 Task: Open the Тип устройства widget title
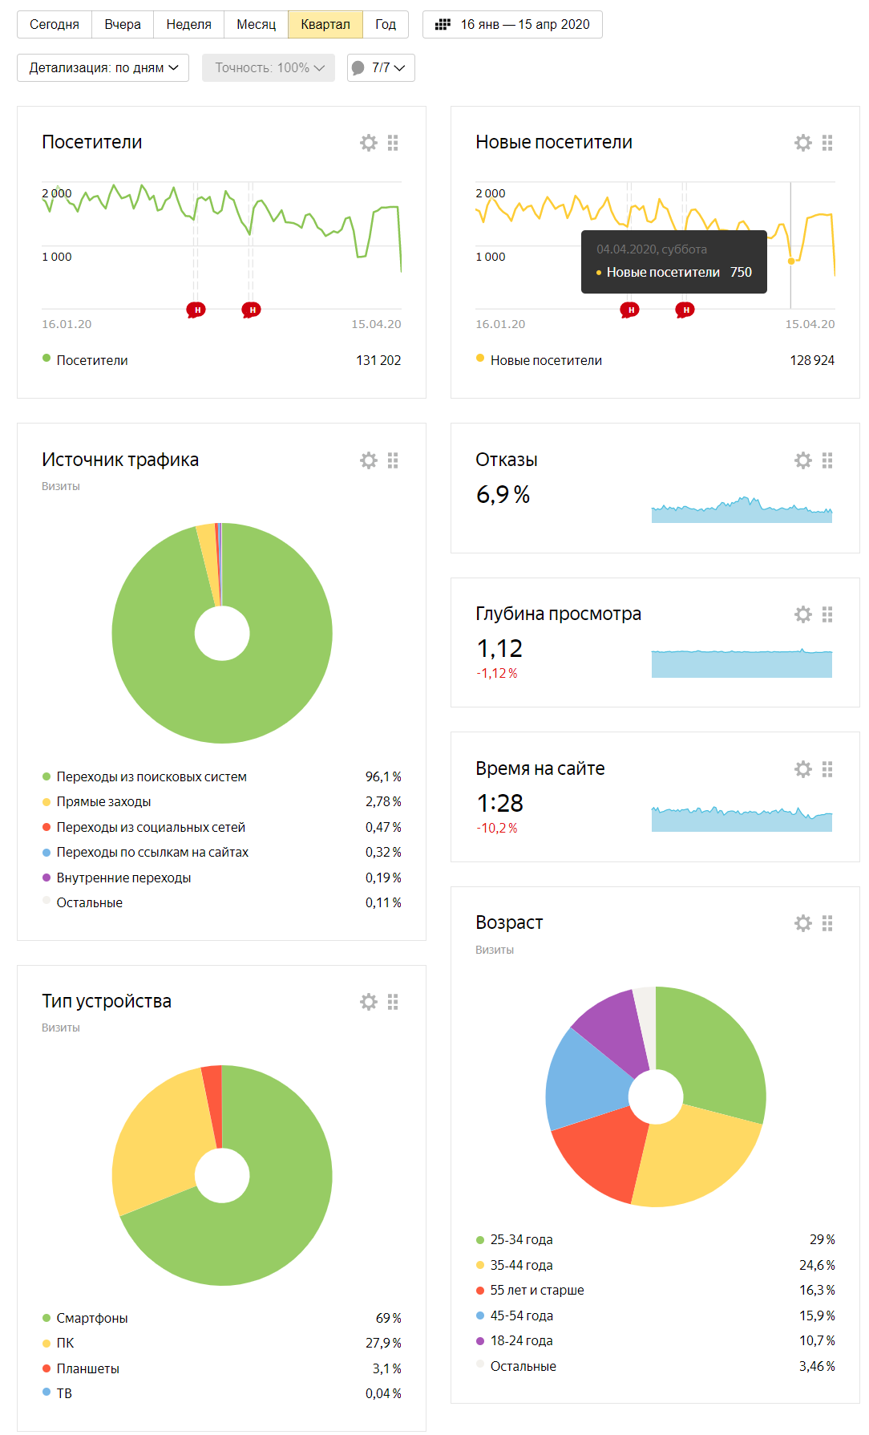click(x=107, y=1001)
